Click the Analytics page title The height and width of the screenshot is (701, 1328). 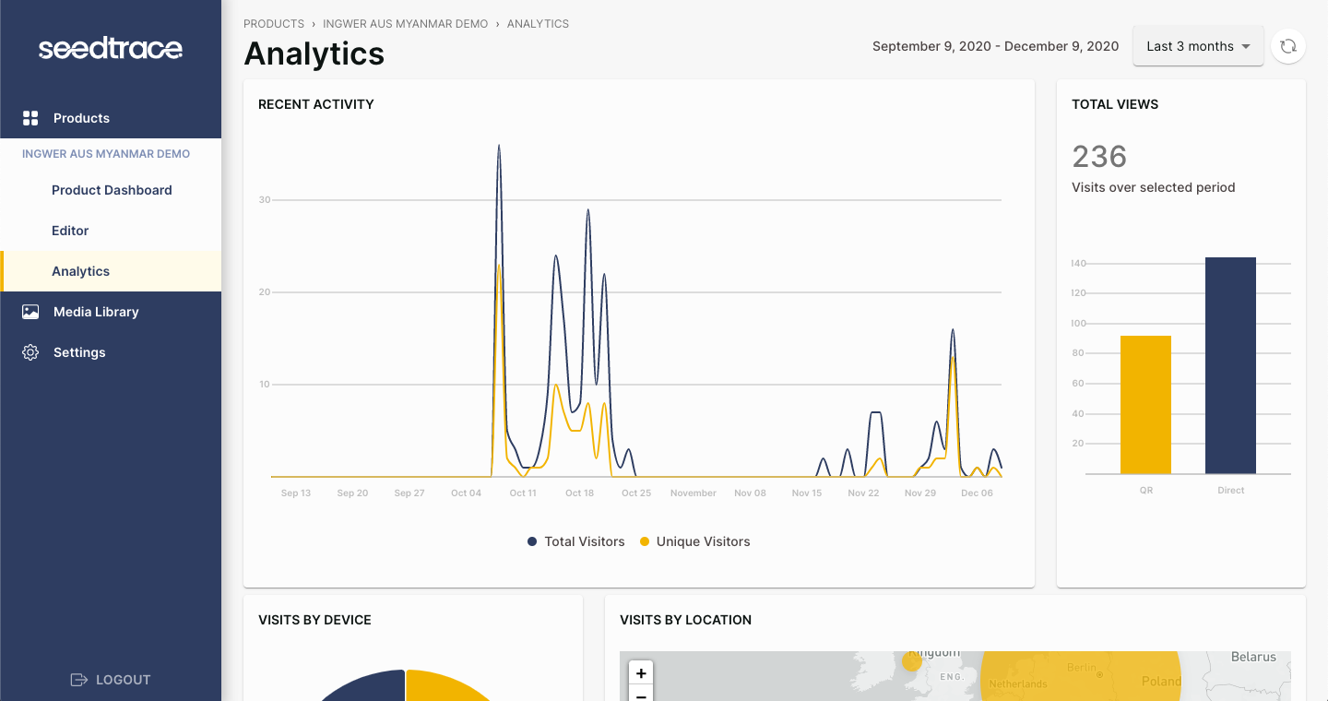314,53
